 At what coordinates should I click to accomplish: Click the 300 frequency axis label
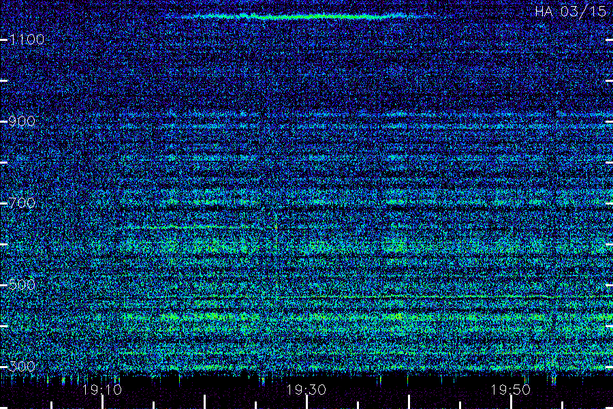tap(22, 366)
